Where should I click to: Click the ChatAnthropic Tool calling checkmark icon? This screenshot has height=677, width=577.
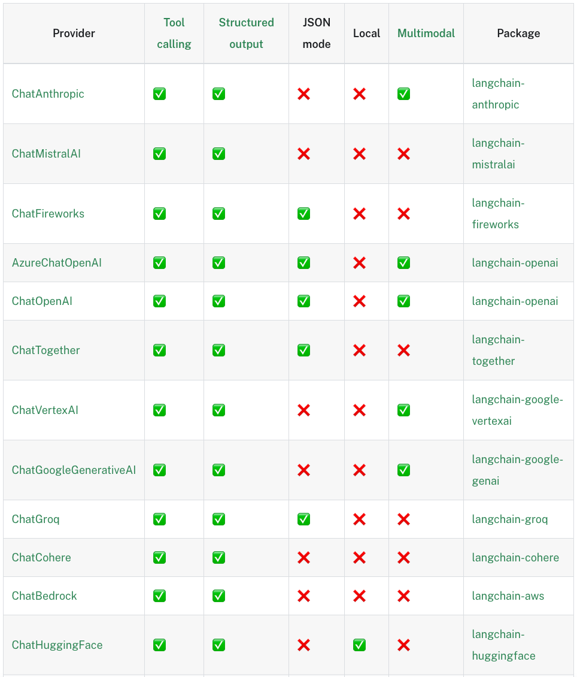click(160, 93)
